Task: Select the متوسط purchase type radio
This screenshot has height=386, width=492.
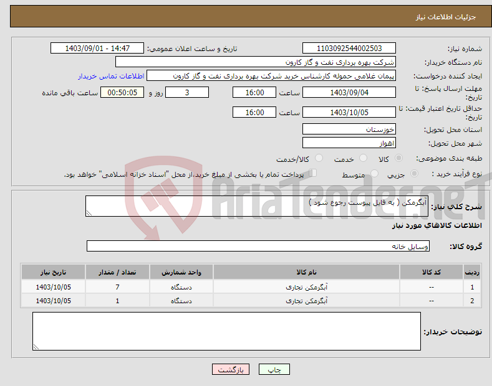Action: point(374,174)
